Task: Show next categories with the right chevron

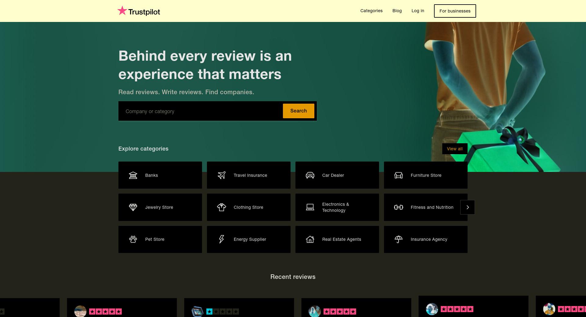Action: click(x=468, y=207)
